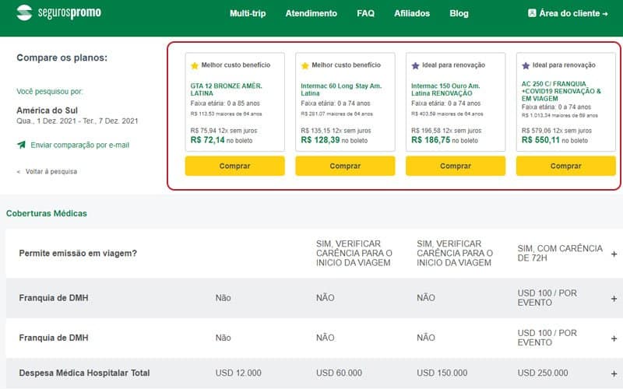
Task: Click Faixa etária: 0 a 85 anos text
Action: point(225,103)
